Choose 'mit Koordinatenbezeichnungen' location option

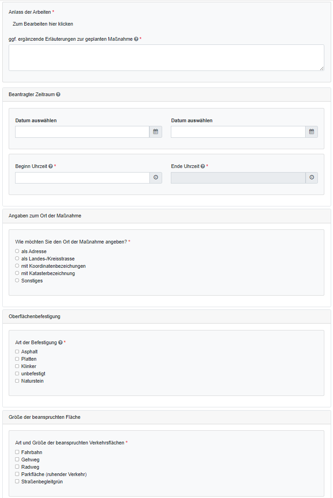[x=17, y=266]
